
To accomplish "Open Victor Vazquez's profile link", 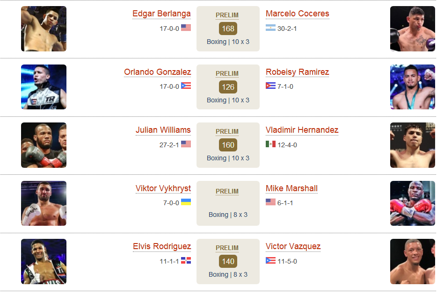I will tap(293, 246).
